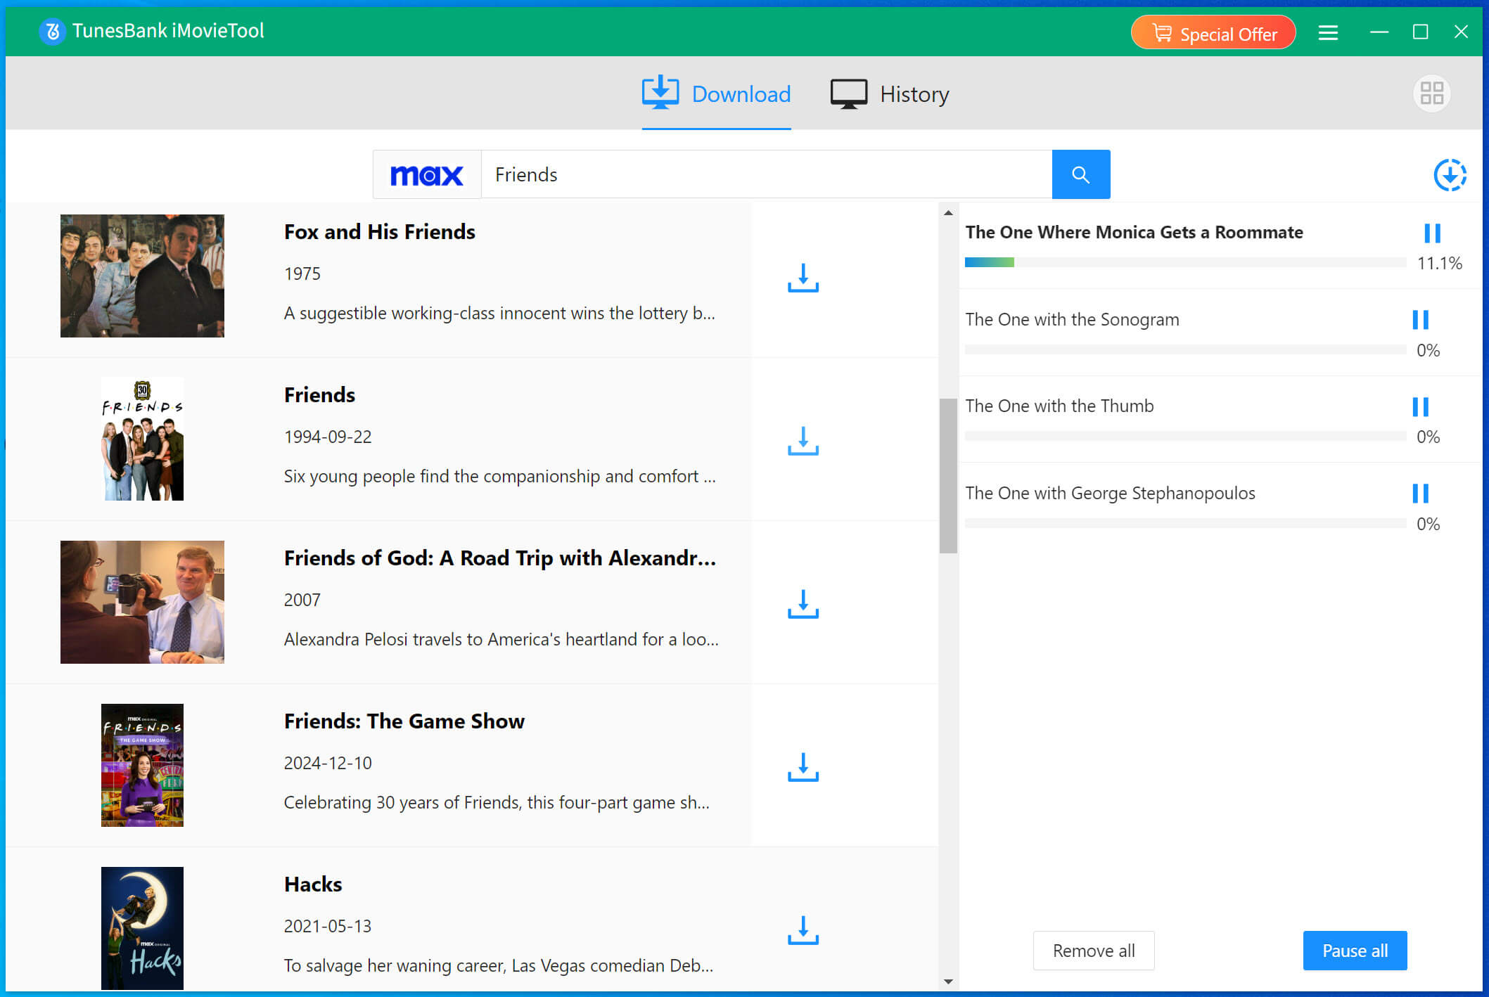Click The One with the Sonogram progress bar
1489x997 pixels.
click(1185, 349)
